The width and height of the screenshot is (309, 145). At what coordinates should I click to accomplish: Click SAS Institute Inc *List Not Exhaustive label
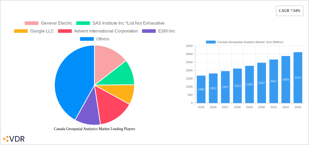pyautogui.click(x=128, y=23)
